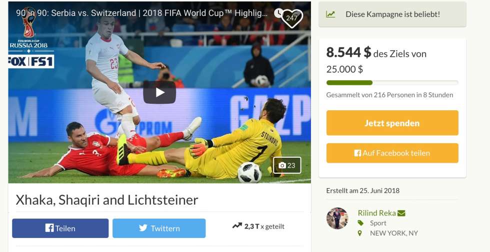Click the heart icon showing 247 likes

point(292,18)
